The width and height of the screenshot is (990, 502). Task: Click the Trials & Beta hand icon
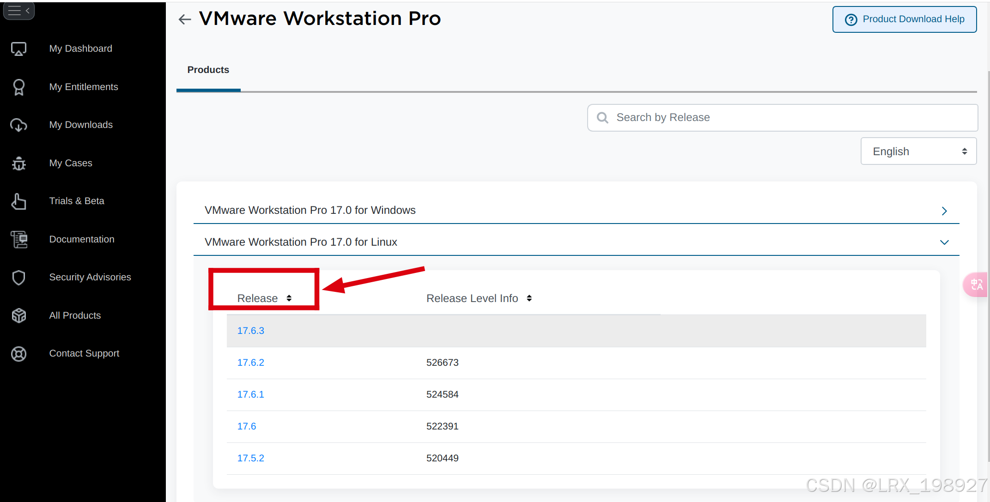(x=18, y=201)
